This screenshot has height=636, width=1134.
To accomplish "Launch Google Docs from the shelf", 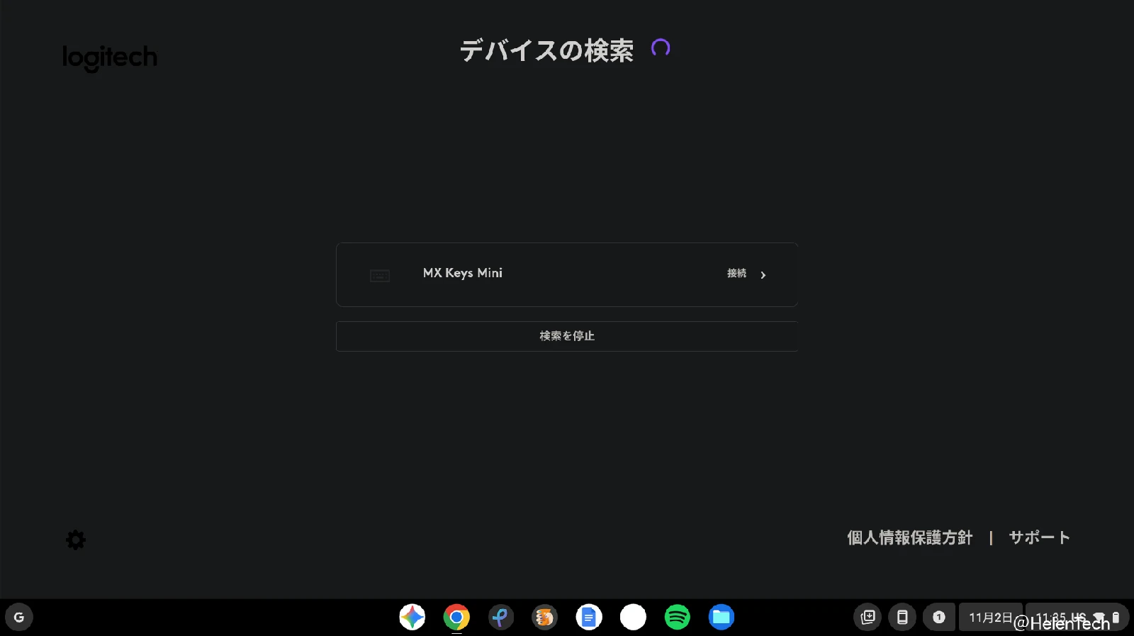I will click(x=589, y=617).
